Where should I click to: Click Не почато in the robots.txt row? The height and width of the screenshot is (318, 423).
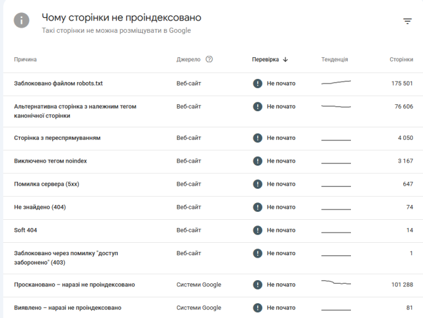coord(281,83)
